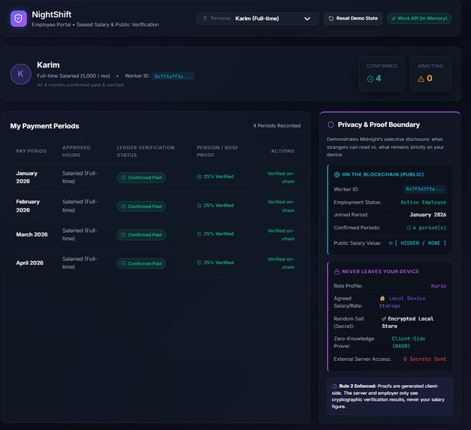Click the person icon beside Persona label
Image resolution: width=471 pixels, height=430 pixels.
(x=205, y=19)
